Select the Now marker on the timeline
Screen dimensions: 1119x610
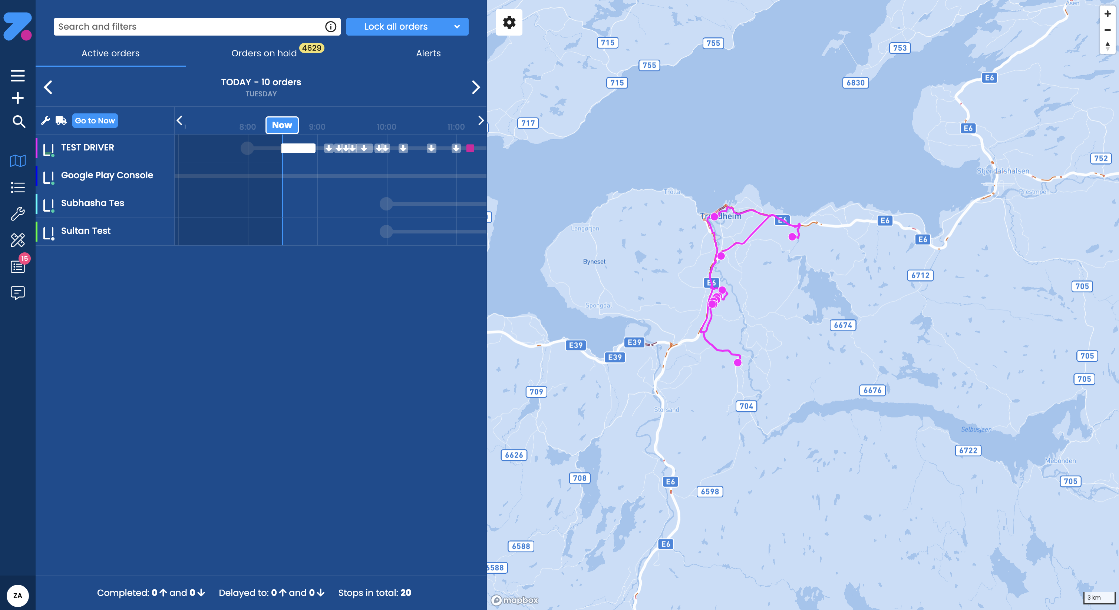[x=282, y=125]
